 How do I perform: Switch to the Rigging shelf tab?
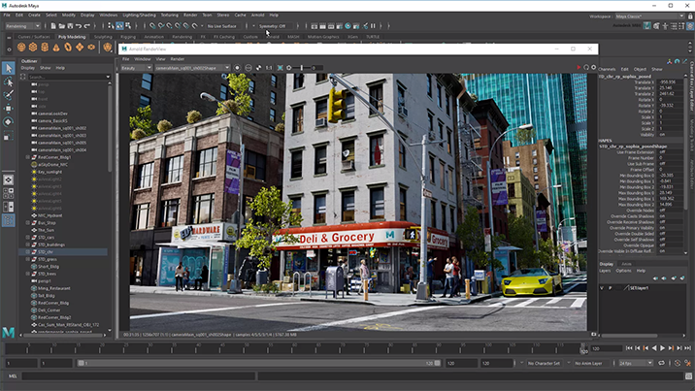point(128,37)
